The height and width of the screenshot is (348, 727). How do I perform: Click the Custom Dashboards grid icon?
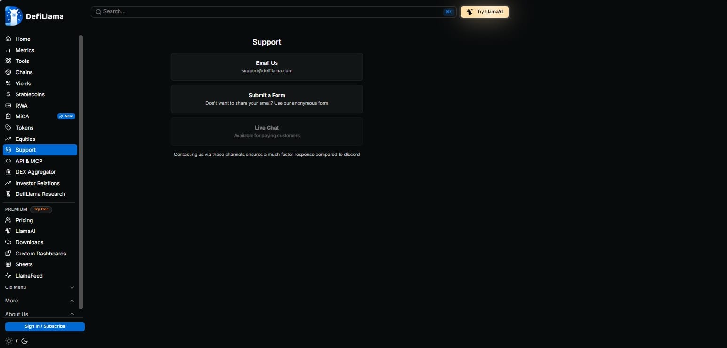(8, 254)
